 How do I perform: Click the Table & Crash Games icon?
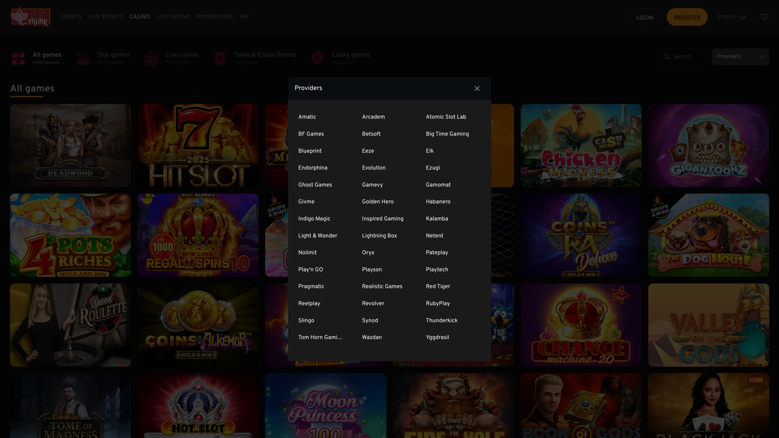pyautogui.click(x=220, y=58)
